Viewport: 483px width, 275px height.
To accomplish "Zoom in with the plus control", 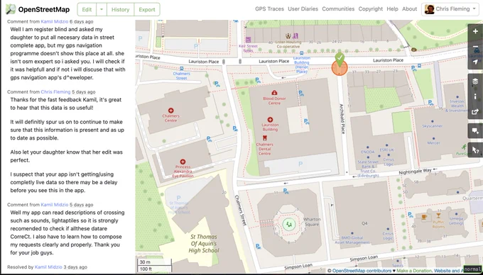I will [475, 31].
